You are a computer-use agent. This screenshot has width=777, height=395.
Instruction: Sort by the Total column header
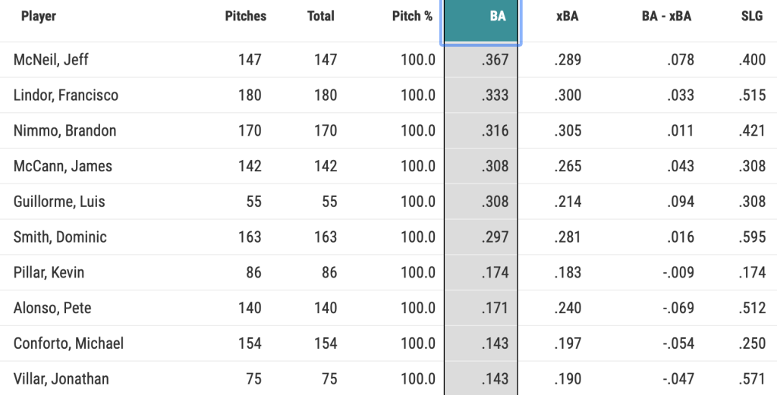[x=320, y=16]
